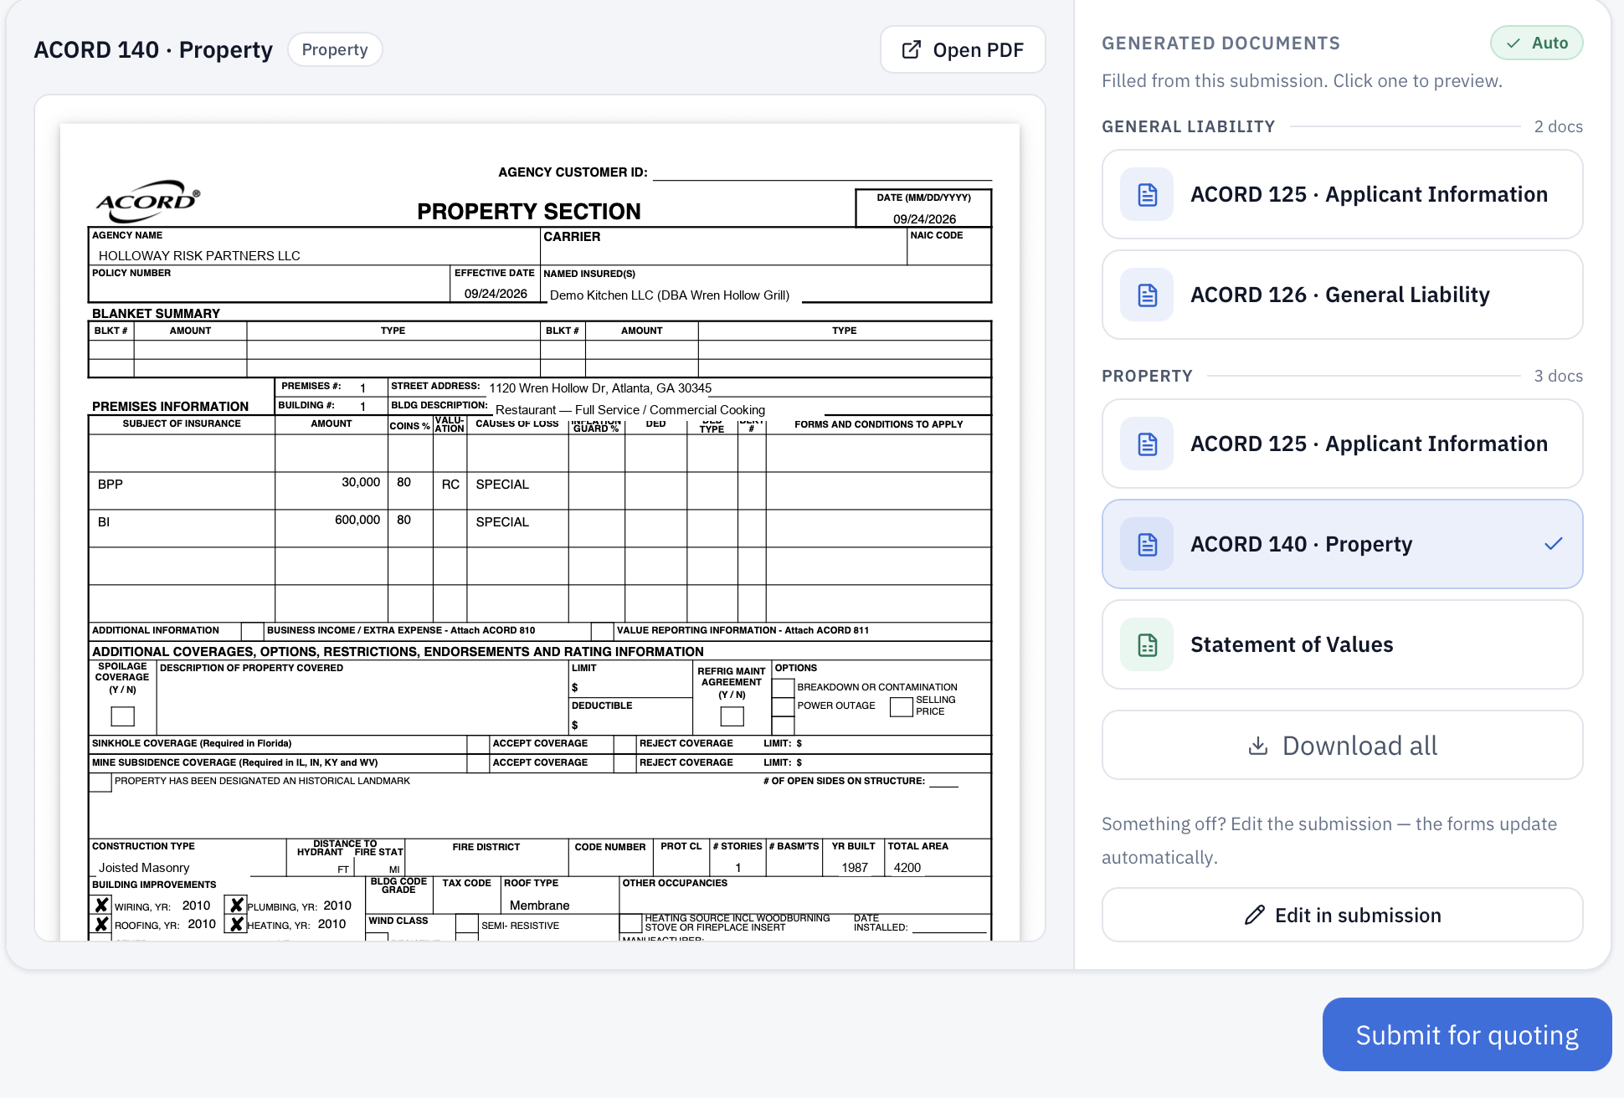This screenshot has width=1624, height=1098.
Task: Click the total area value 4200
Action: [907, 868]
